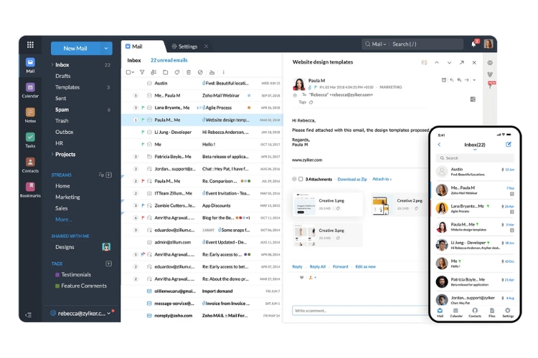Click the filter icon in mail toolbar

142,72
